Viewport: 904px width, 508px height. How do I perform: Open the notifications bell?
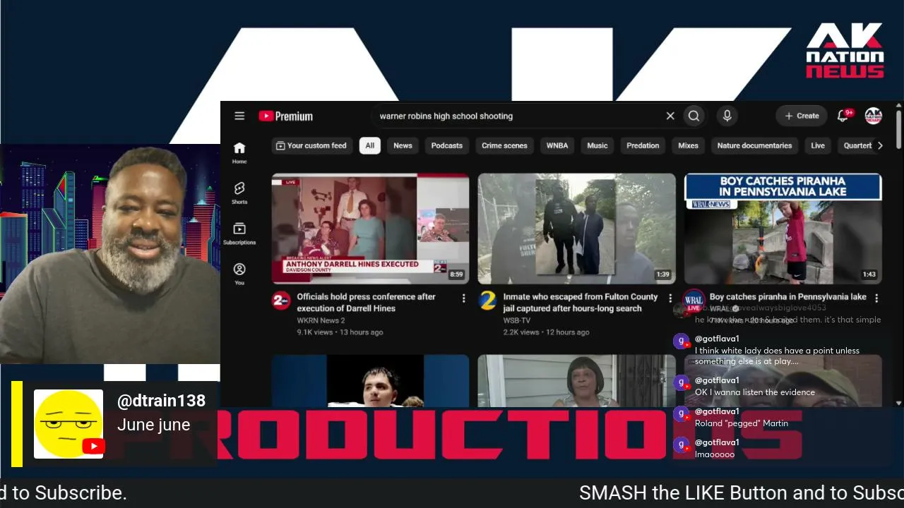(843, 116)
